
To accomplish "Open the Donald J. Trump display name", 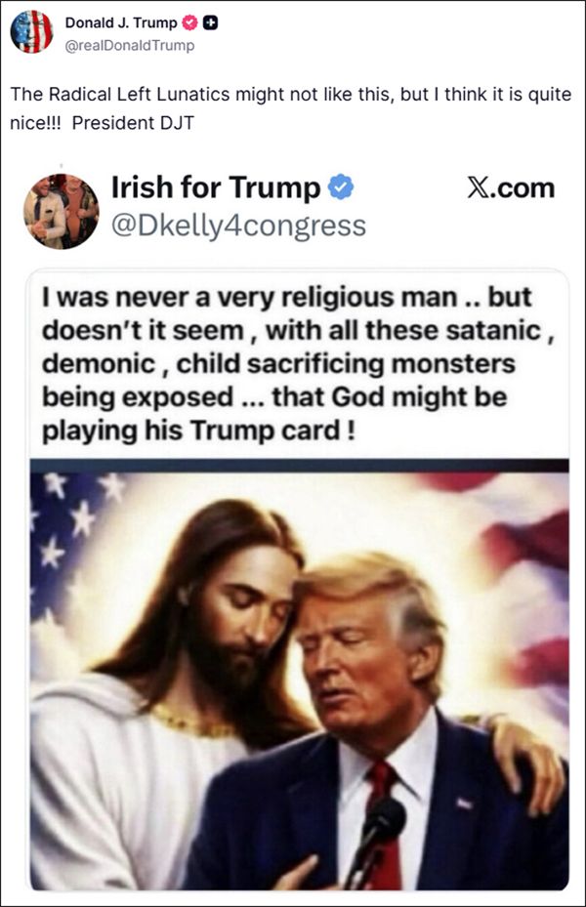I will [121, 22].
